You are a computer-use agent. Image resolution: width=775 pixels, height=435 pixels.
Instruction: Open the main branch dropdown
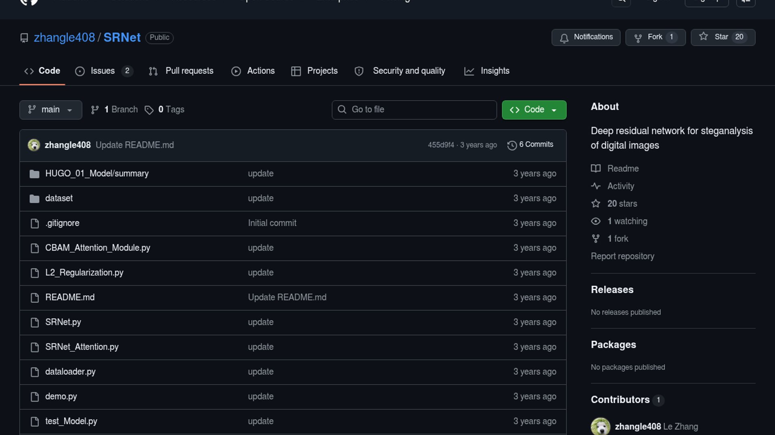(x=50, y=110)
